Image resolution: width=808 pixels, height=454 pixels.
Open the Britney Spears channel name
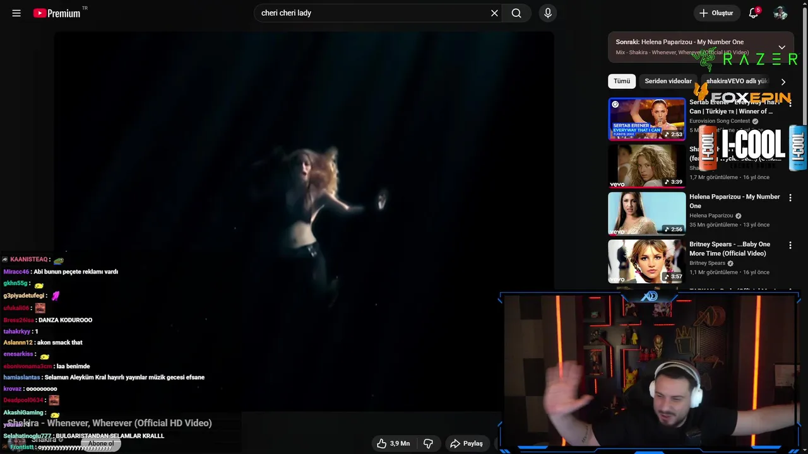[x=707, y=263]
